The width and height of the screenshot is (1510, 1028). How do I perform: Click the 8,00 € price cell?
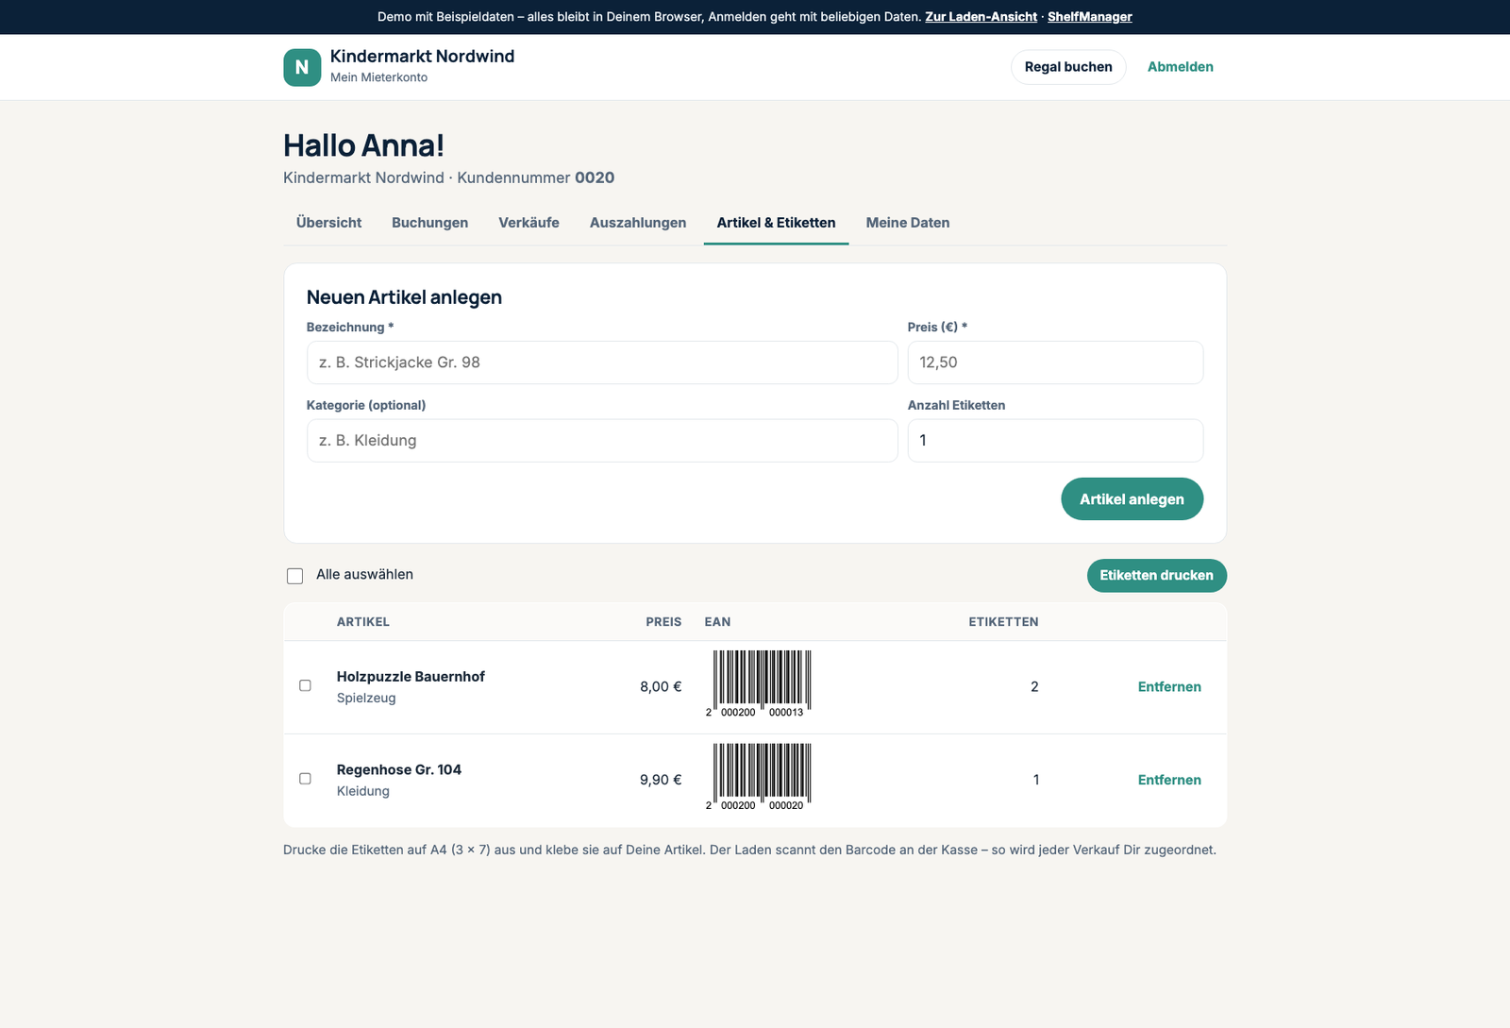point(661,687)
